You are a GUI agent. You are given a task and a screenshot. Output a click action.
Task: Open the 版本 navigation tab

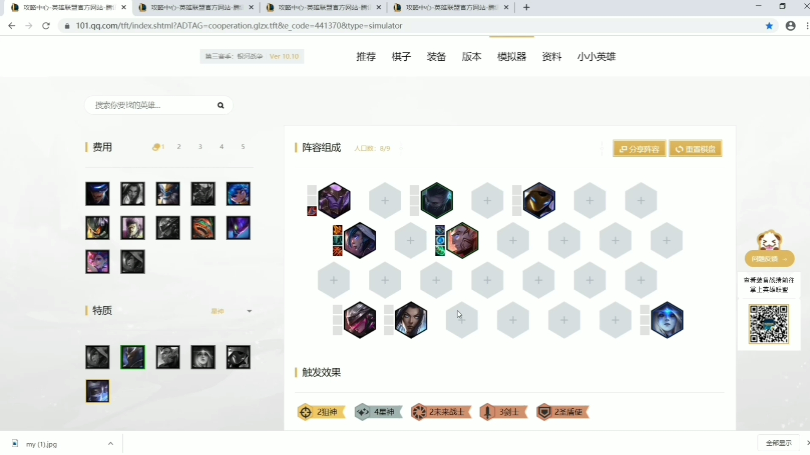(x=472, y=56)
